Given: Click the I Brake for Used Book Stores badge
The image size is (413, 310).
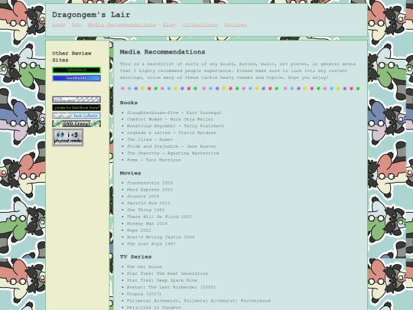Looking at the screenshot, I should [76, 108].
